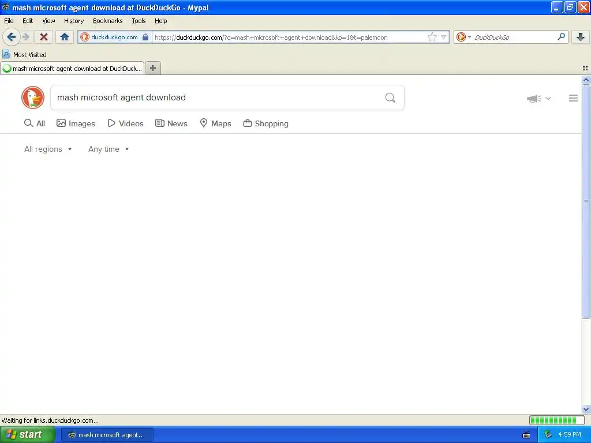Expand the Any time filter
591x443 pixels.
pos(109,149)
